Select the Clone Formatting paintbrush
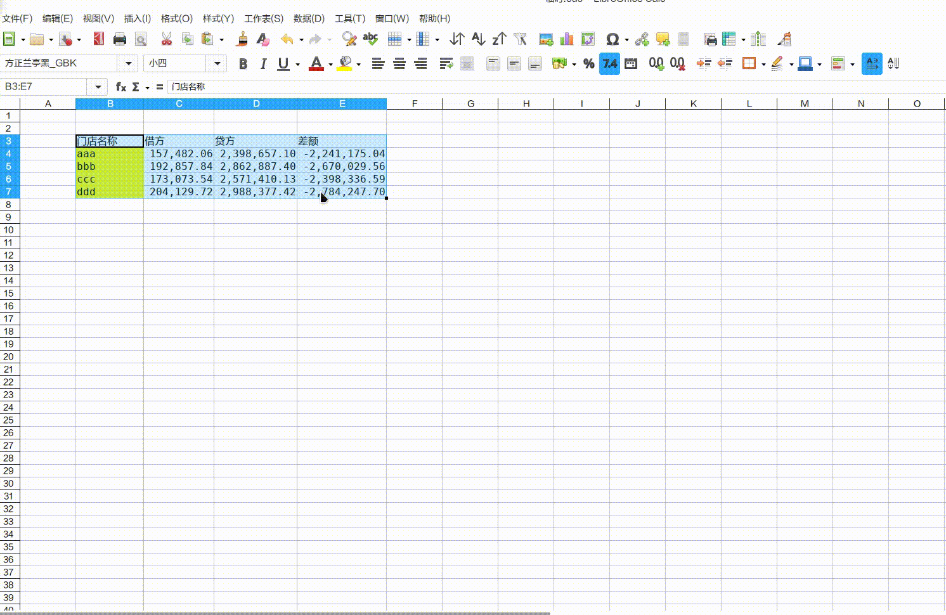Screen dimensions: 946x615 tap(242, 39)
